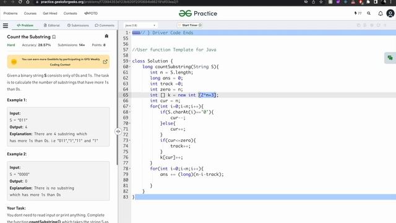Reload the browser page
This screenshot has height=223, width=396.
pyautogui.click(x=20, y=2)
